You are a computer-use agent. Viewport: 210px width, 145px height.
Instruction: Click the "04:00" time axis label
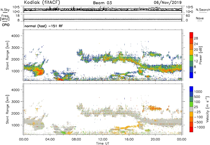tap(50, 140)
